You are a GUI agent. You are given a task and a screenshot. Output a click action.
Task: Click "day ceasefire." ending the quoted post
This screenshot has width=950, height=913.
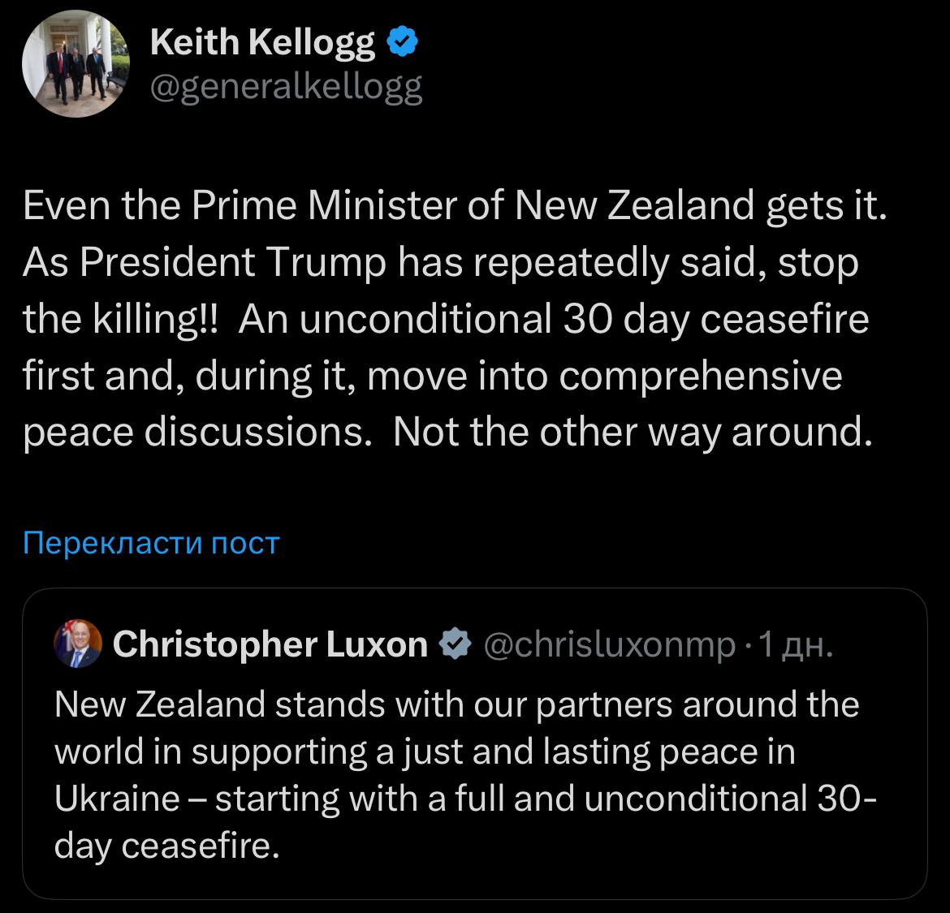click(167, 846)
